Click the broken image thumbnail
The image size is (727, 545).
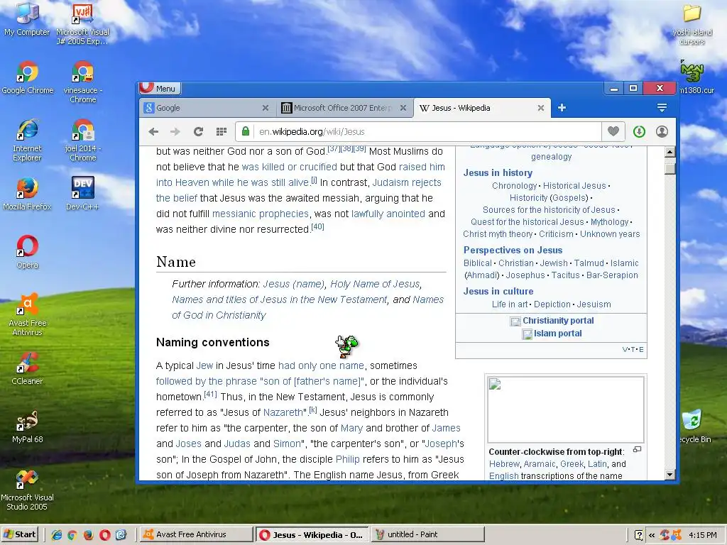(x=565, y=409)
